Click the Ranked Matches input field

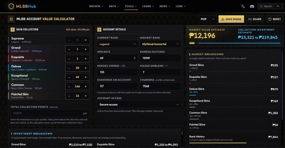[x=160, y=58]
